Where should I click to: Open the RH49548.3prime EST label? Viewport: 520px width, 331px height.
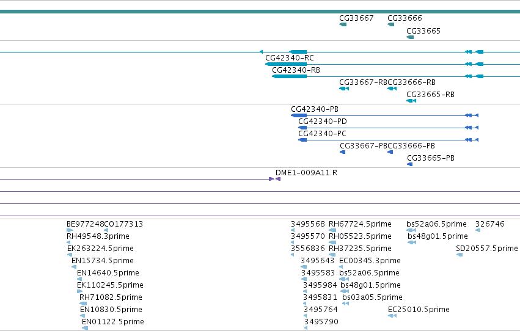pyautogui.click(x=98, y=236)
